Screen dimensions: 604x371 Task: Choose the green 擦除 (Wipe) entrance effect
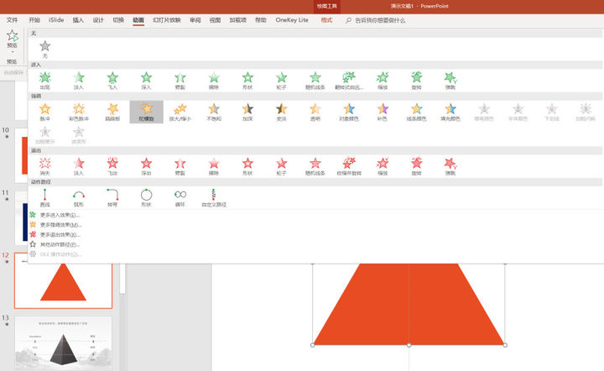[x=214, y=81]
